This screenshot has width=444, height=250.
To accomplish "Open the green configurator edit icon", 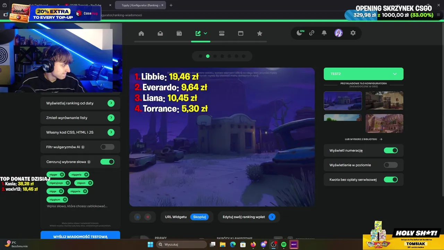I will [x=198, y=33].
